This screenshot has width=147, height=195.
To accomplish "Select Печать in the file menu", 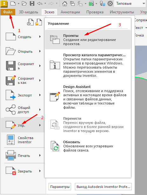I will [23, 155].
